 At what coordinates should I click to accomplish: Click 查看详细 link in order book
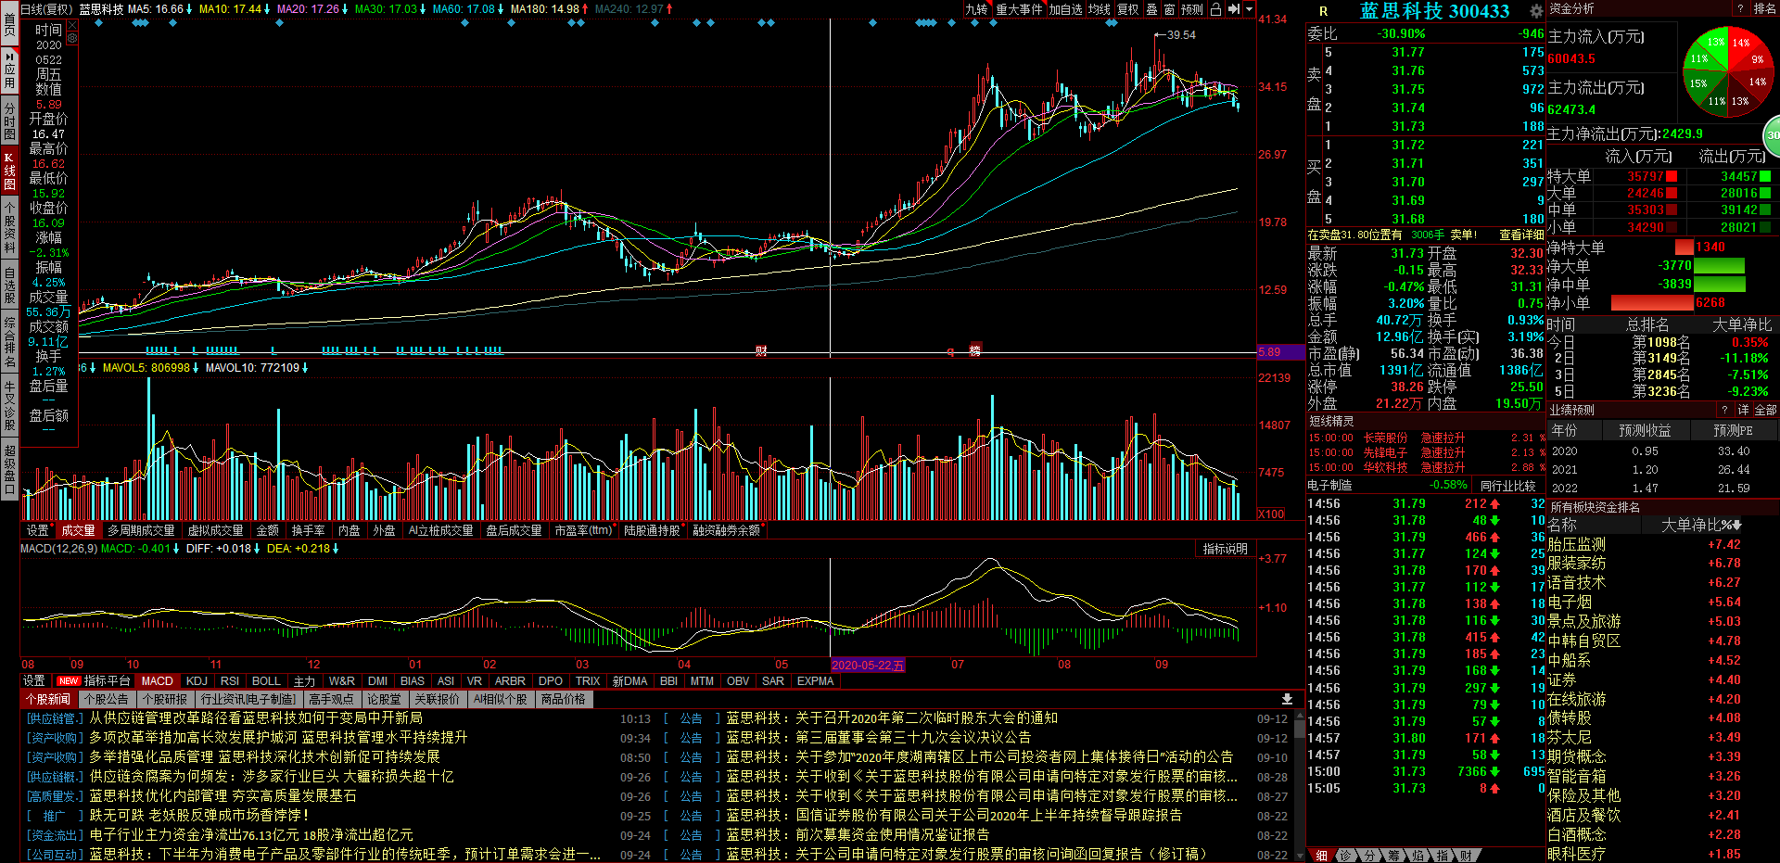coord(1521,235)
